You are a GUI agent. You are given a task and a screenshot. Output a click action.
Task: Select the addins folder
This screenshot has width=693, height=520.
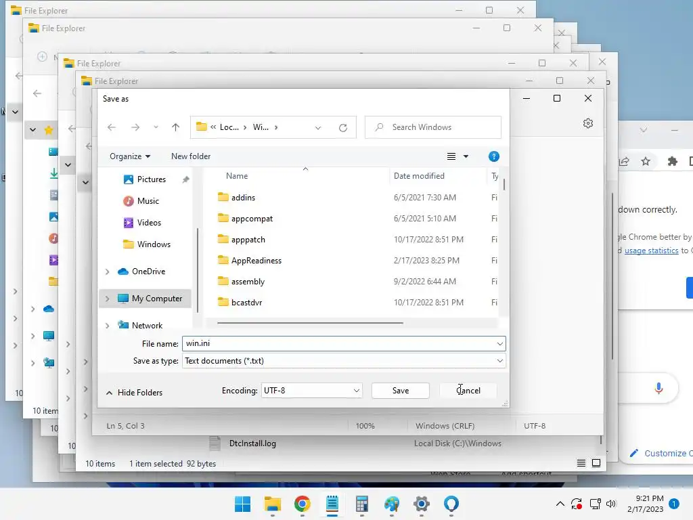(x=243, y=198)
